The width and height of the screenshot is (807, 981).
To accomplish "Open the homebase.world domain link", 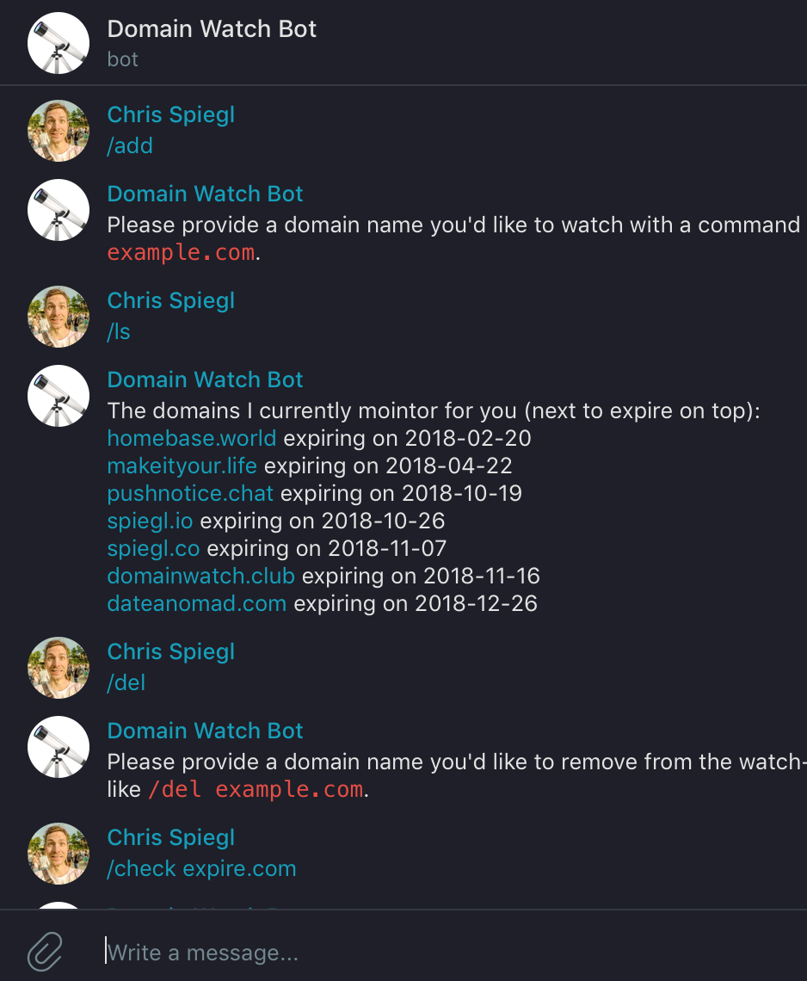I will pyautogui.click(x=191, y=437).
